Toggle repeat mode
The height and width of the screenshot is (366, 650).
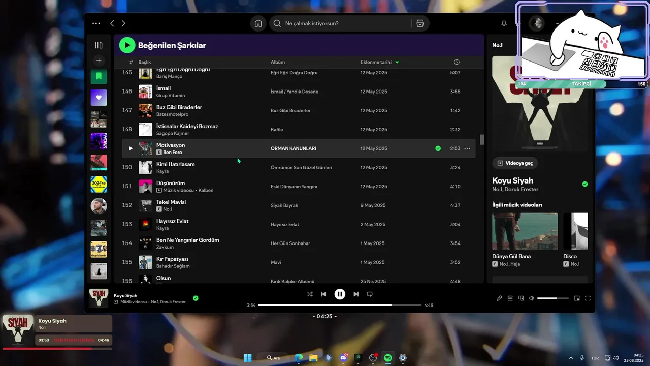pyautogui.click(x=370, y=294)
